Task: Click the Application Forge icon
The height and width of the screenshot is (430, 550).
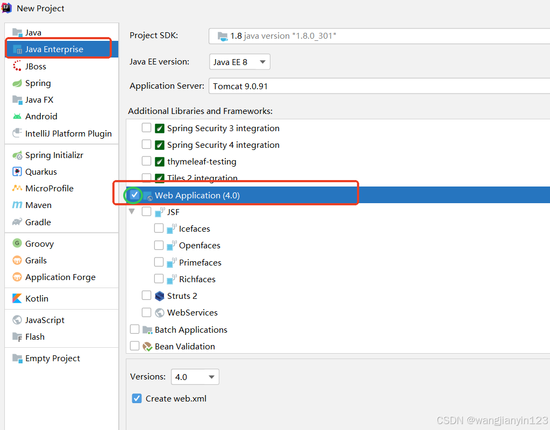Action: (x=17, y=277)
